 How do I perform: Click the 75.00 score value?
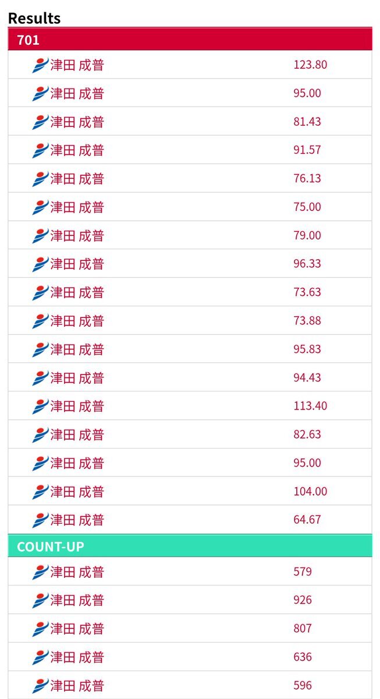[x=307, y=207]
